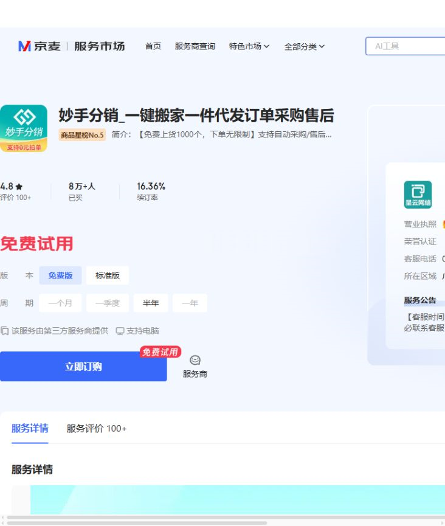Choose the 一季度 period option
The height and width of the screenshot is (526, 445).
108,303
